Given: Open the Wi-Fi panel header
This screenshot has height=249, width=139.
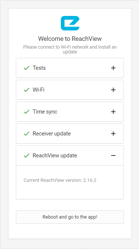Looking at the screenshot, I should point(70,90).
